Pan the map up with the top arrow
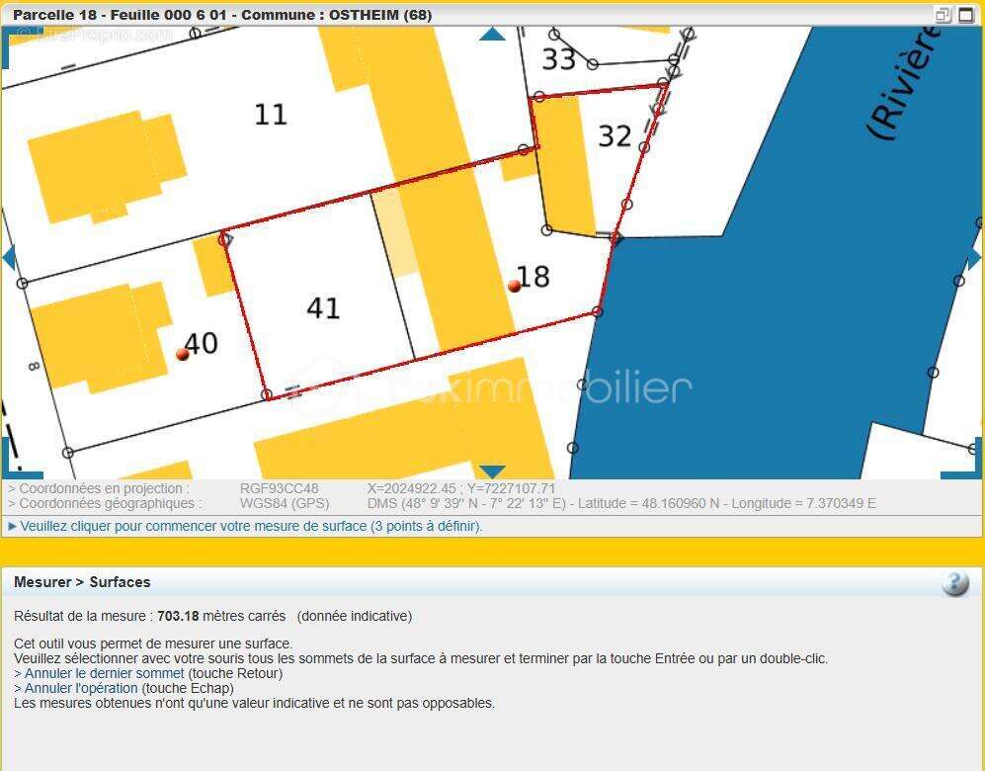This screenshot has height=771, width=985. tap(492, 34)
